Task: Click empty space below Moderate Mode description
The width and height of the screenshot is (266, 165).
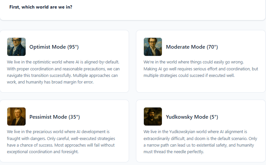Action: 200,85
